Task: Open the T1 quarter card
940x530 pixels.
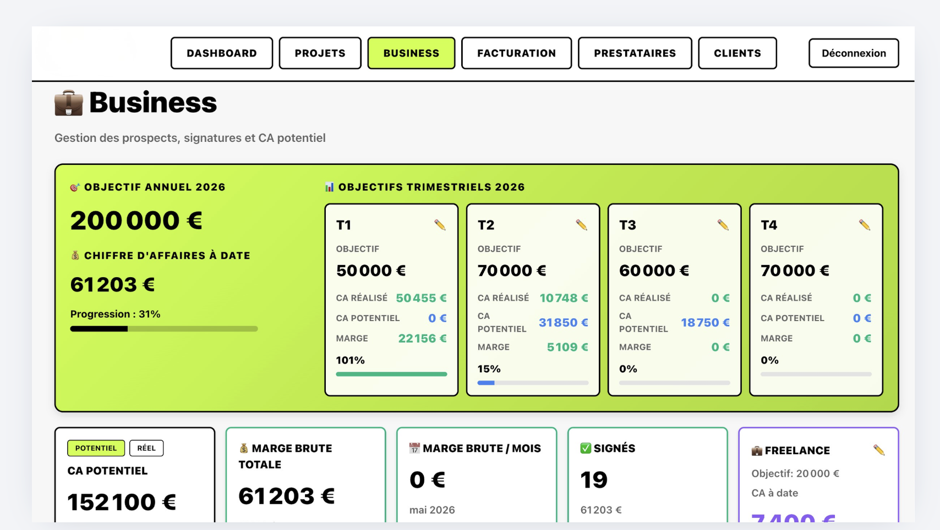Action: (392, 300)
